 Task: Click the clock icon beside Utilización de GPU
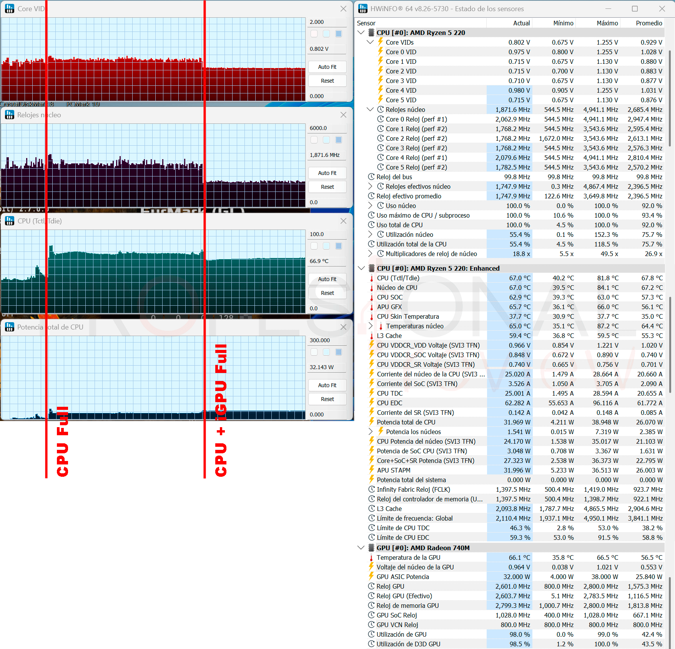pyautogui.click(x=371, y=634)
